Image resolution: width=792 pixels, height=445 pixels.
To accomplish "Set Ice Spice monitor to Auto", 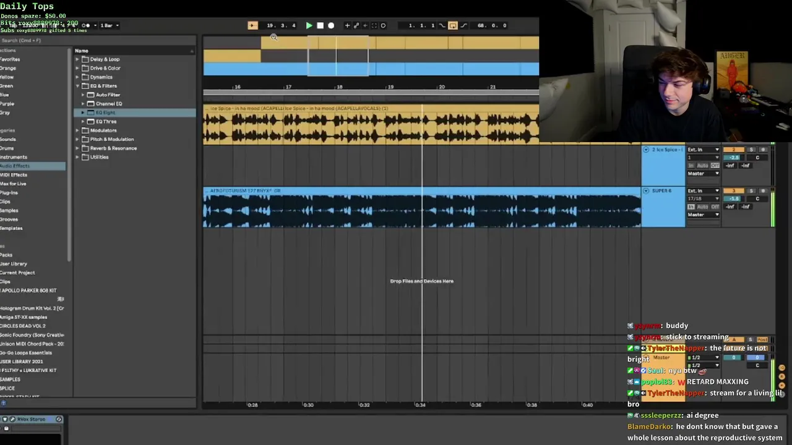I will tap(703, 166).
